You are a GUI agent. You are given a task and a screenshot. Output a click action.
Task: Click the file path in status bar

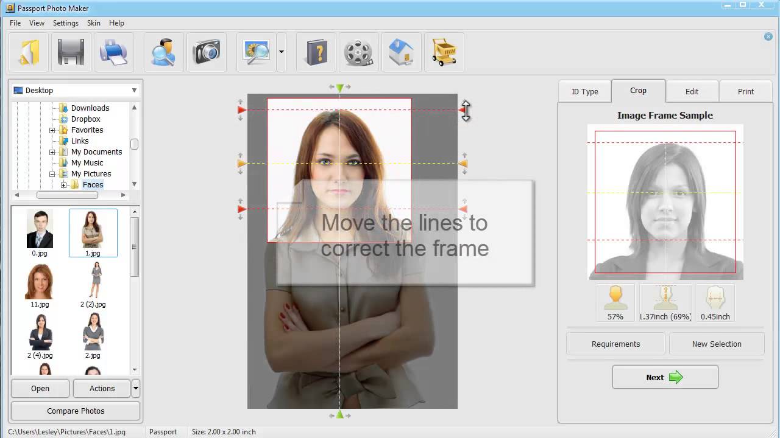pos(67,432)
